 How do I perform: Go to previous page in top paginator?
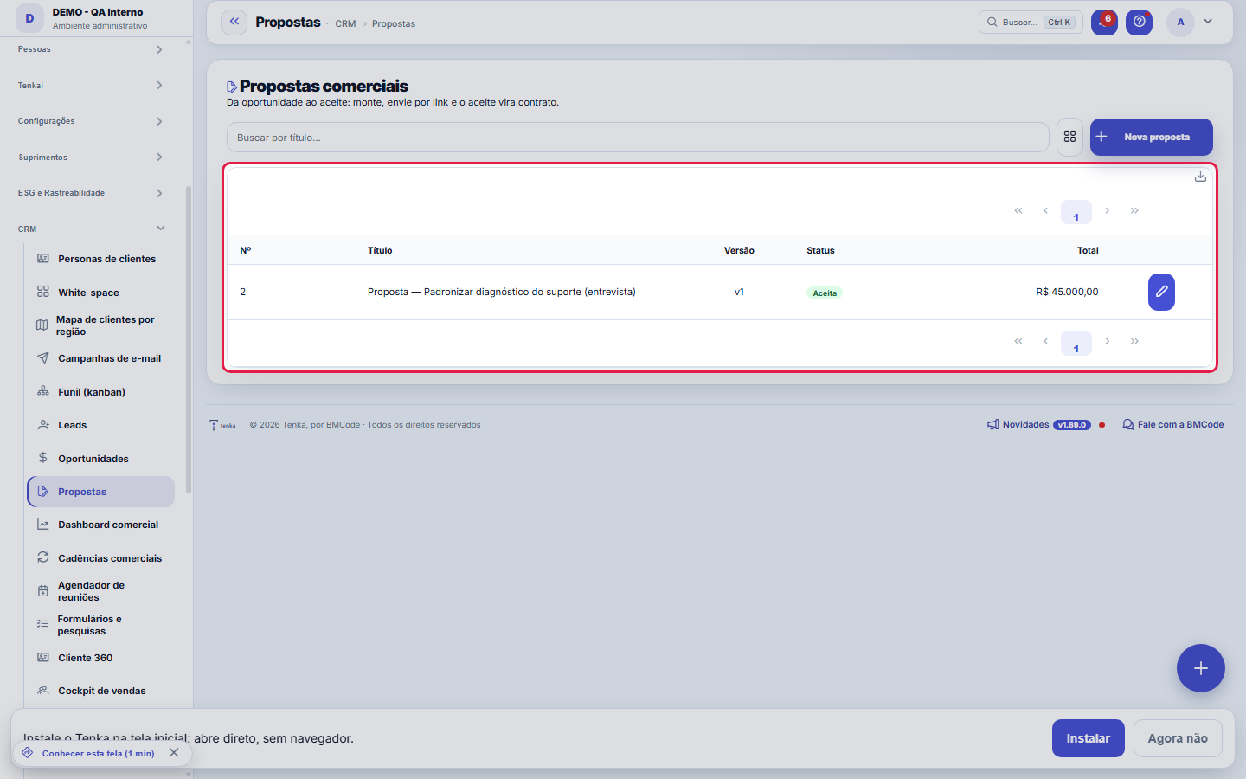[x=1045, y=210]
